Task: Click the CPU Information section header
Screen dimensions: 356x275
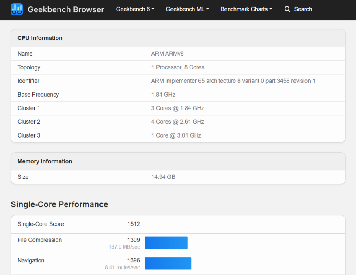Action: 40,38
